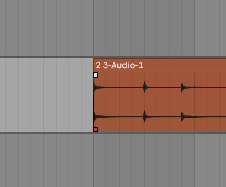The width and height of the screenshot is (226, 187).
Task: Click upper waveform between first and second transients
Action: point(119,87)
